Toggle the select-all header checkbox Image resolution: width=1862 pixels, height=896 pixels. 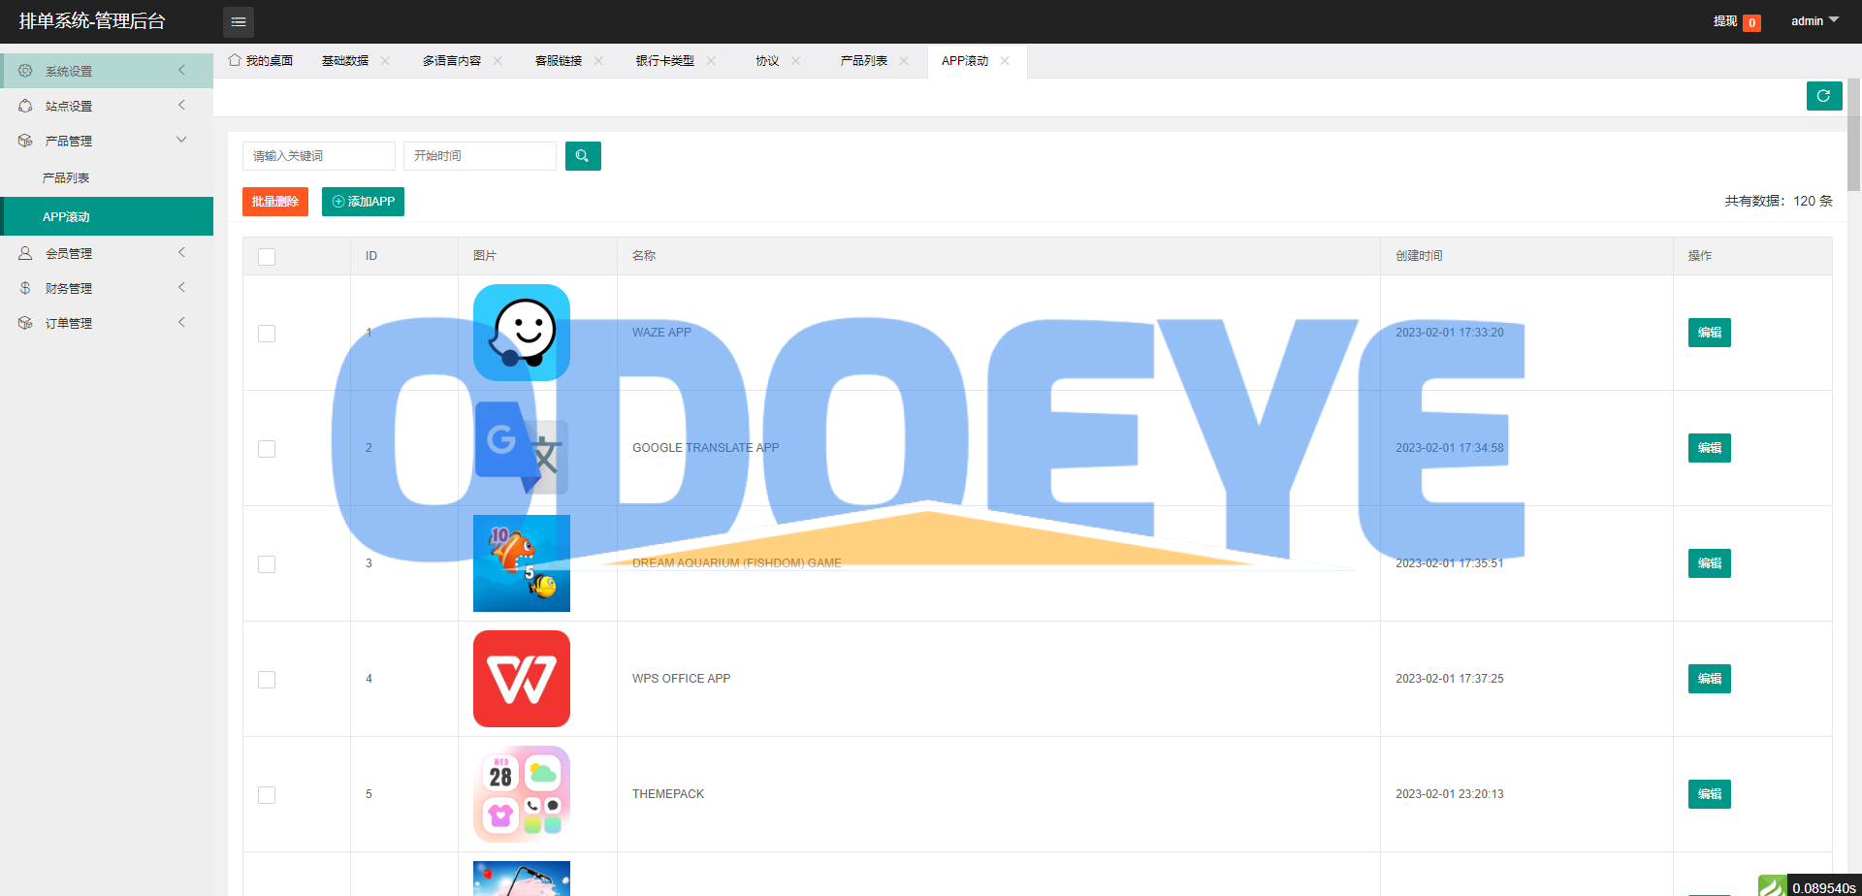(267, 257)
